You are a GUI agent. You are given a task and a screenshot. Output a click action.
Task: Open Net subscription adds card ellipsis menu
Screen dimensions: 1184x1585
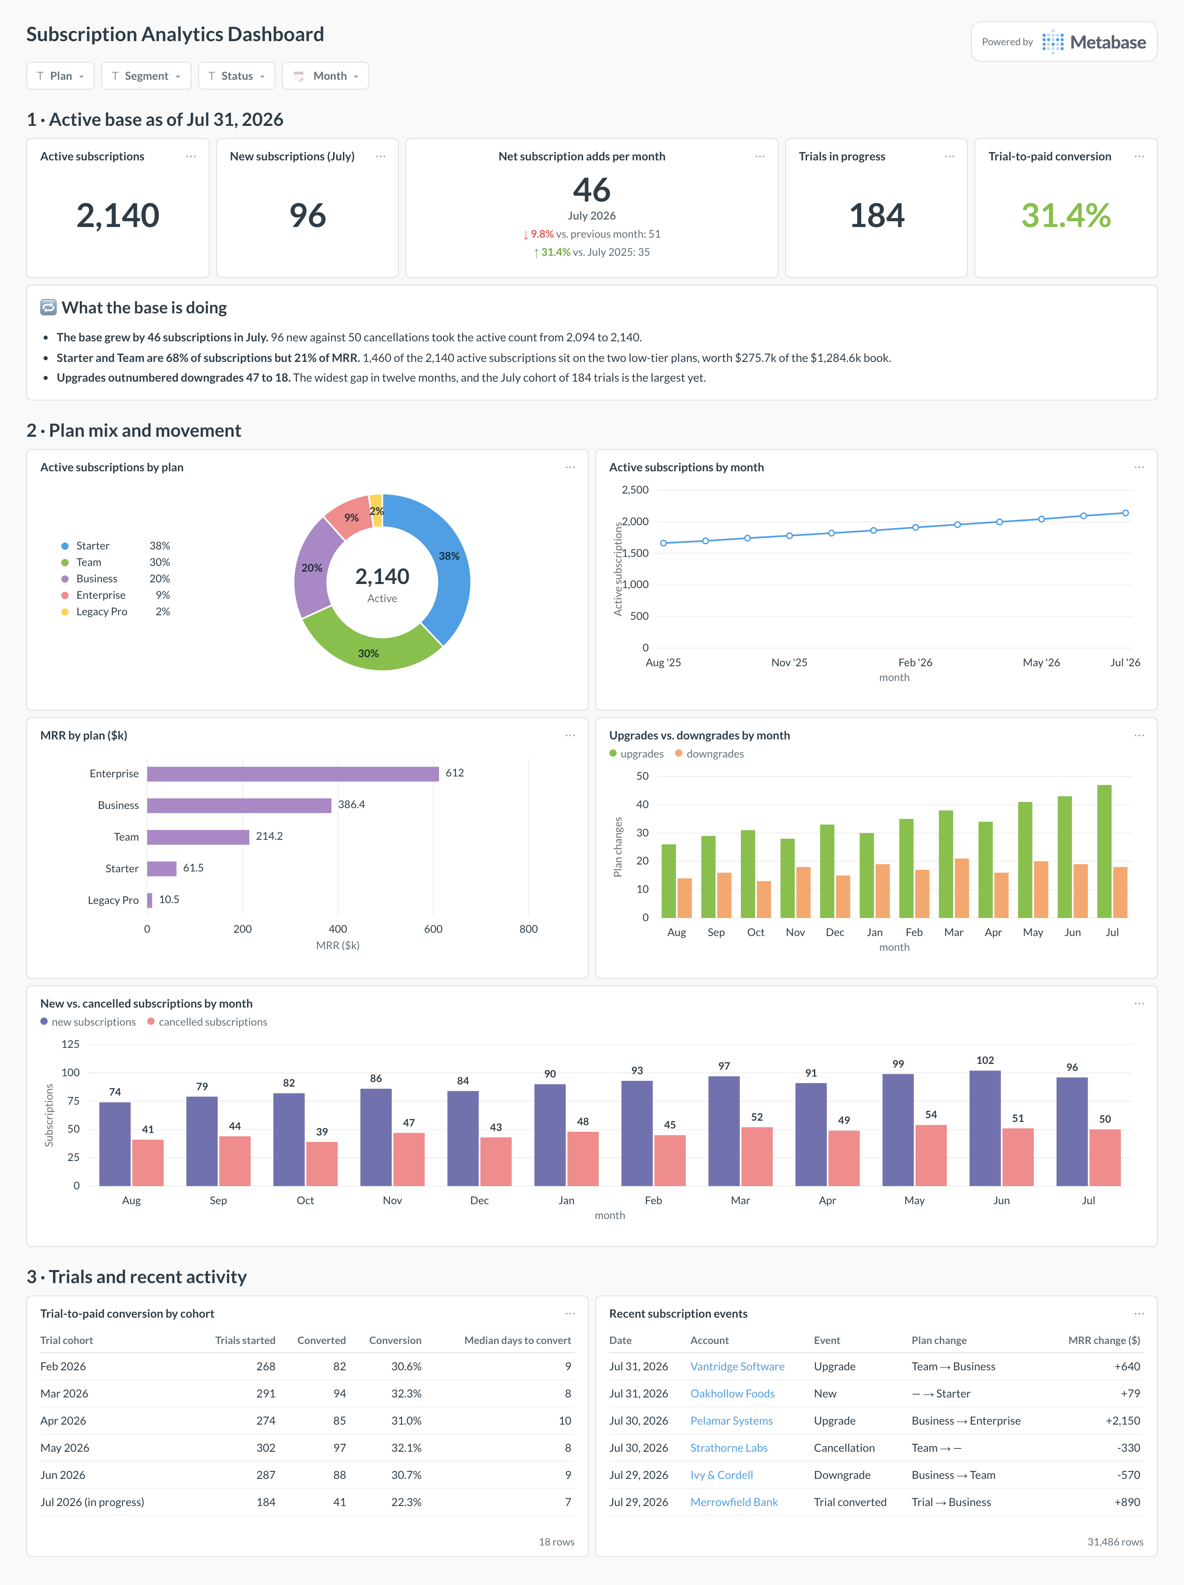[x=760, y=156]
